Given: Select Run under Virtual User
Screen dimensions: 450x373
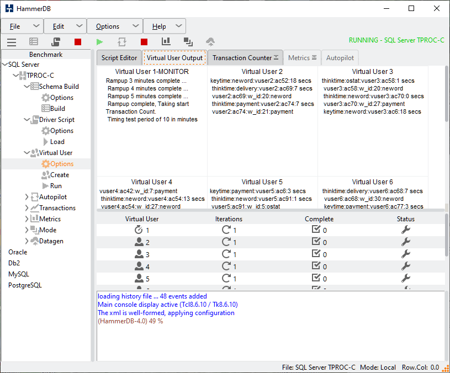Looking at the screenshot, I should coord(56,186).
